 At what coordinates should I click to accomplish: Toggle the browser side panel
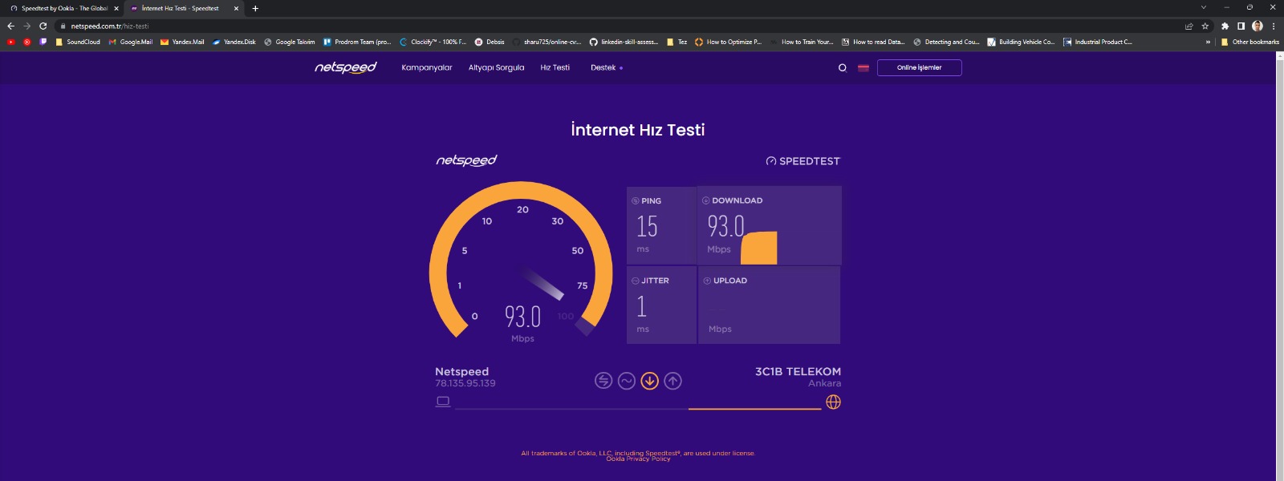click(1241, 26)
